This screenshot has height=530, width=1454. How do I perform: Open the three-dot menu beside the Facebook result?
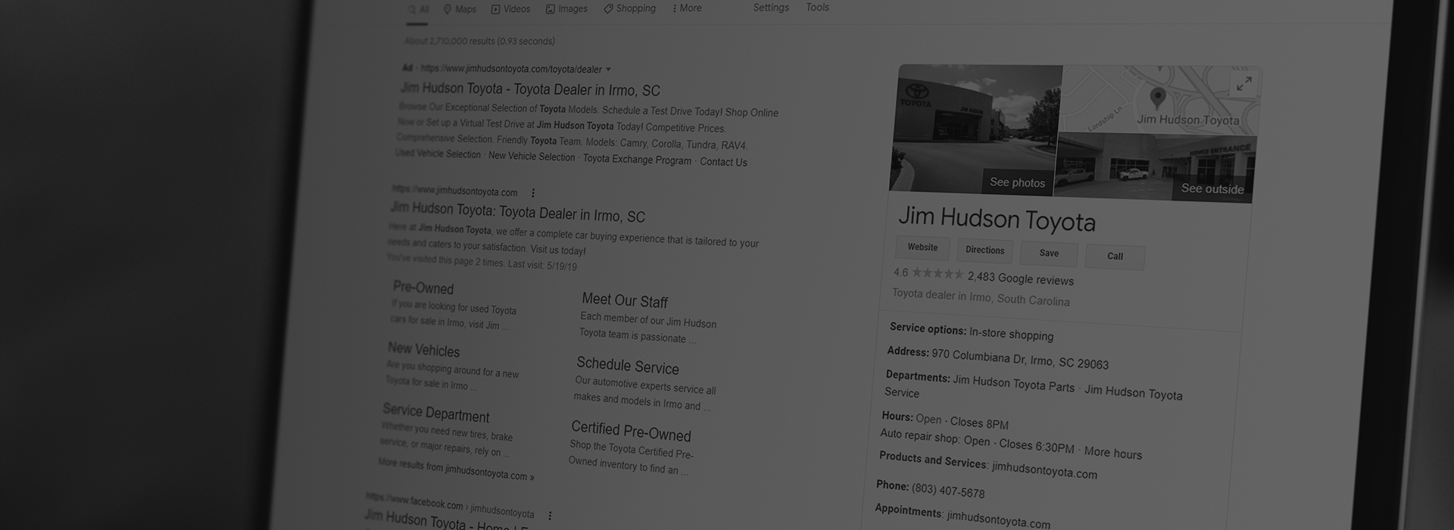pyautogui.click(x=550, y=516)
